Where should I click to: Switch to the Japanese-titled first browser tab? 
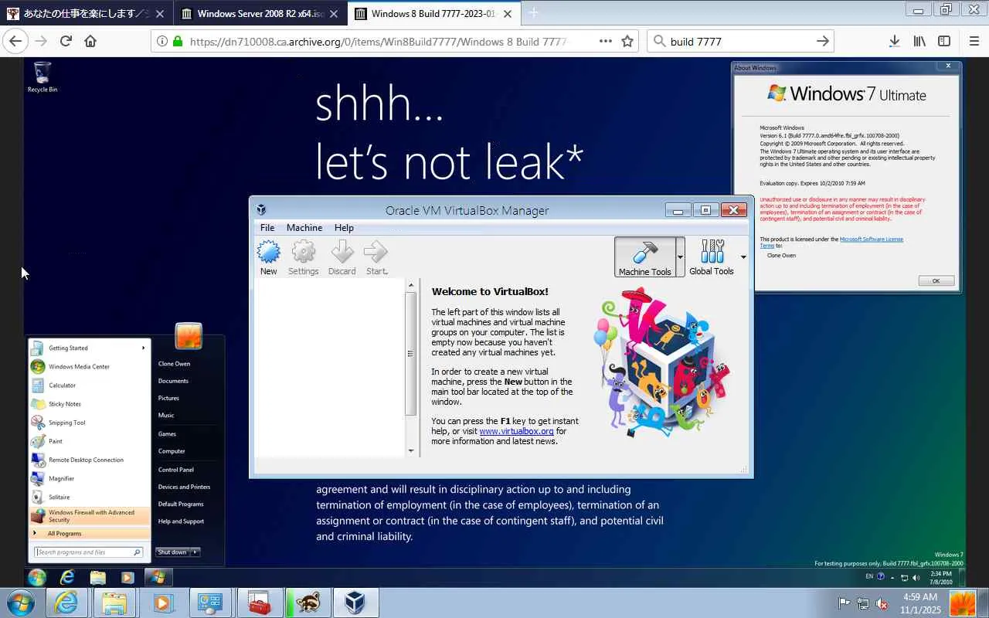pos(87,14)
